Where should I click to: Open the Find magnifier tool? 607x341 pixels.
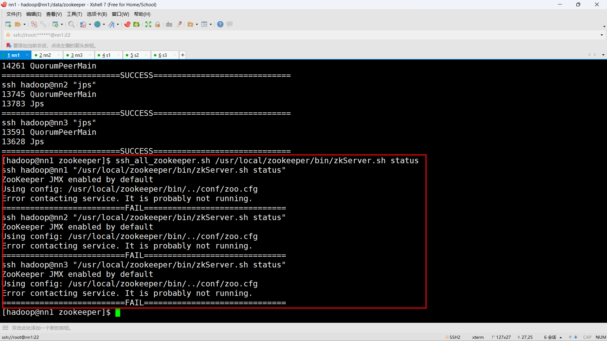click(x=71, y=24)
